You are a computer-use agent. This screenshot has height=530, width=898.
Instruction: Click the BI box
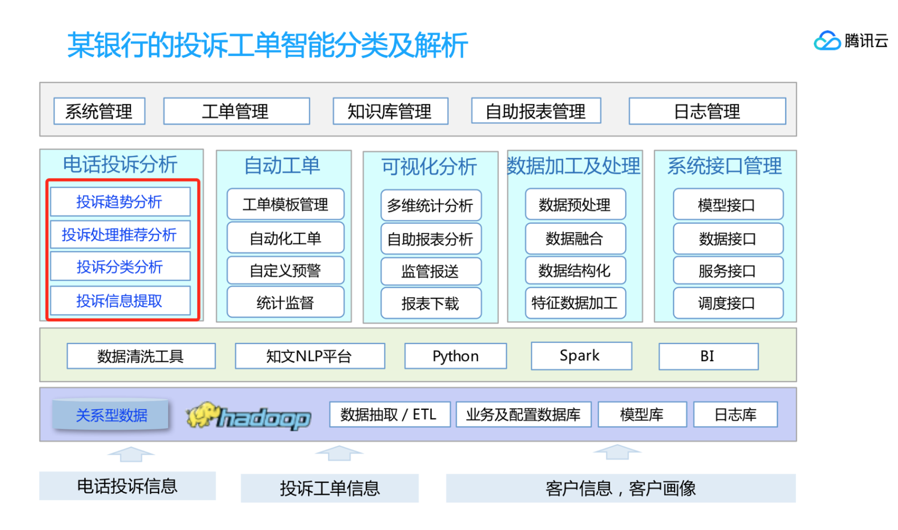[x=708, y=356]
